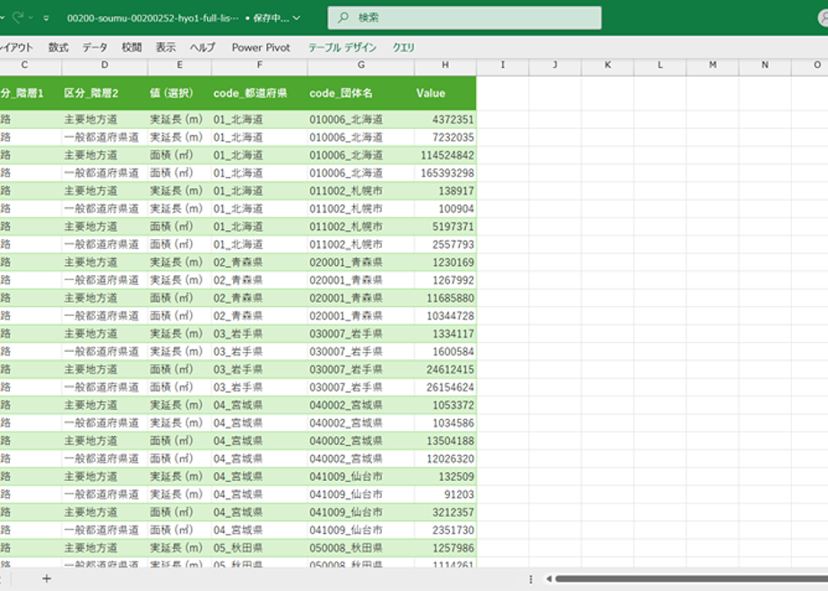Image resolution: width=828 pixels, height=591 pixels.
Task: Select the cell with value 7232035
Action: pos(445,137)
